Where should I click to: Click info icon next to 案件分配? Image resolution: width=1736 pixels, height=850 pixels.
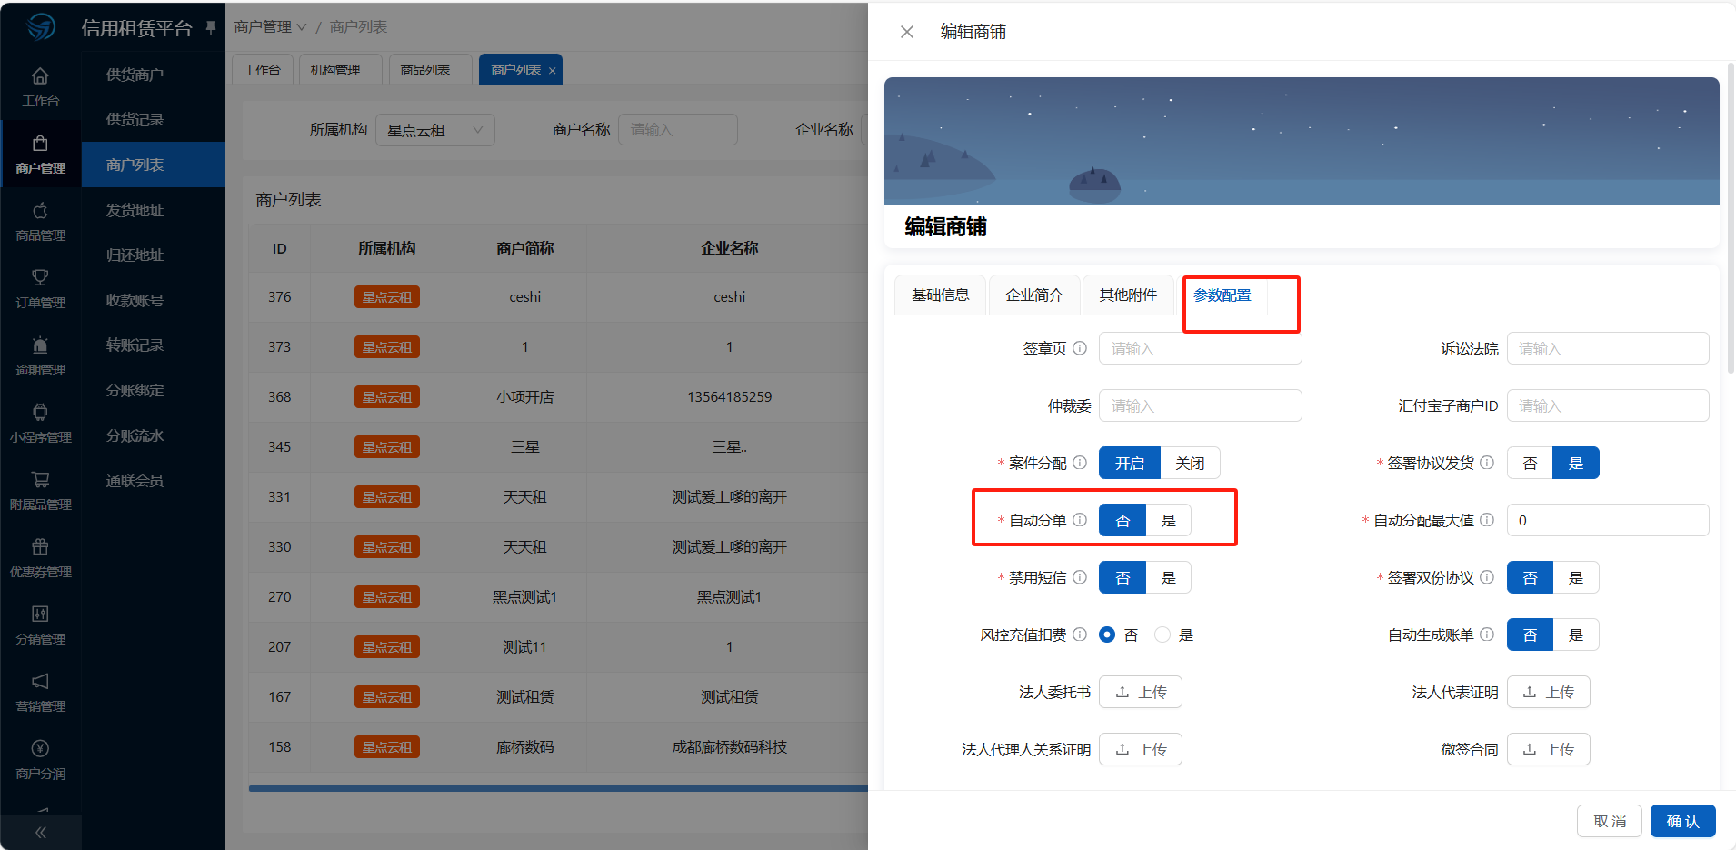coord(1080,463)
